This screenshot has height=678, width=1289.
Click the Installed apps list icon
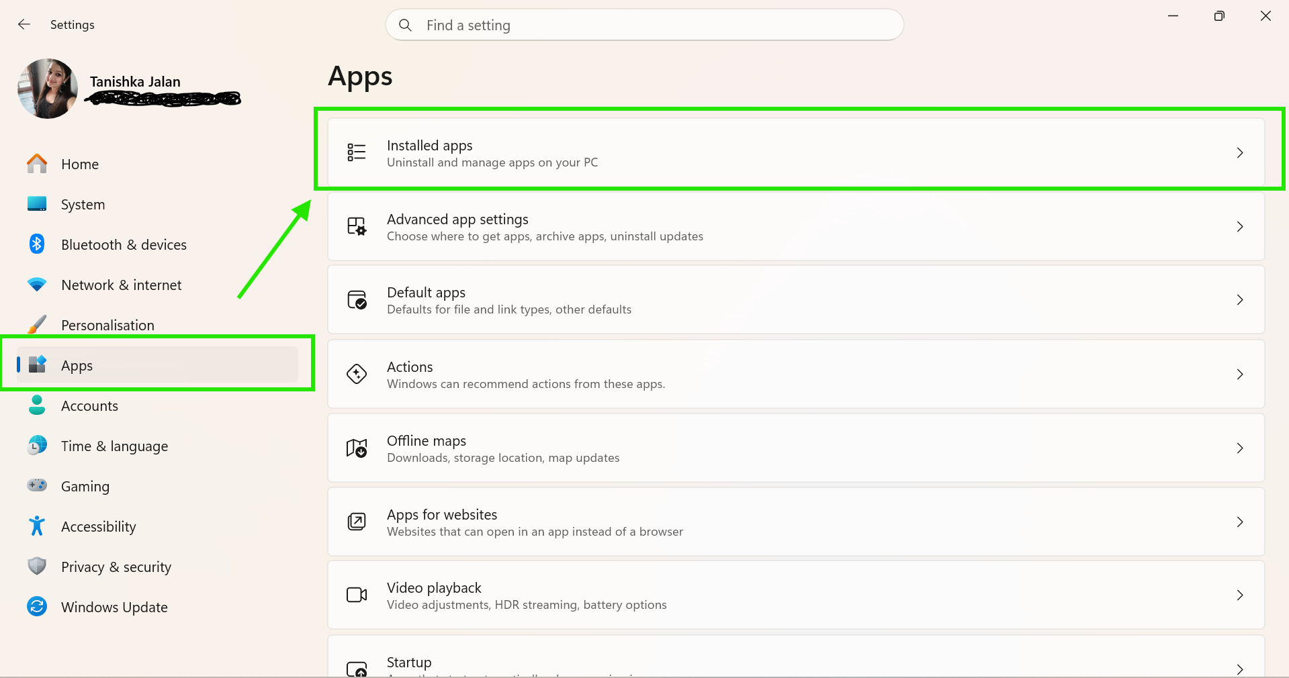click(x=357, y=152)
